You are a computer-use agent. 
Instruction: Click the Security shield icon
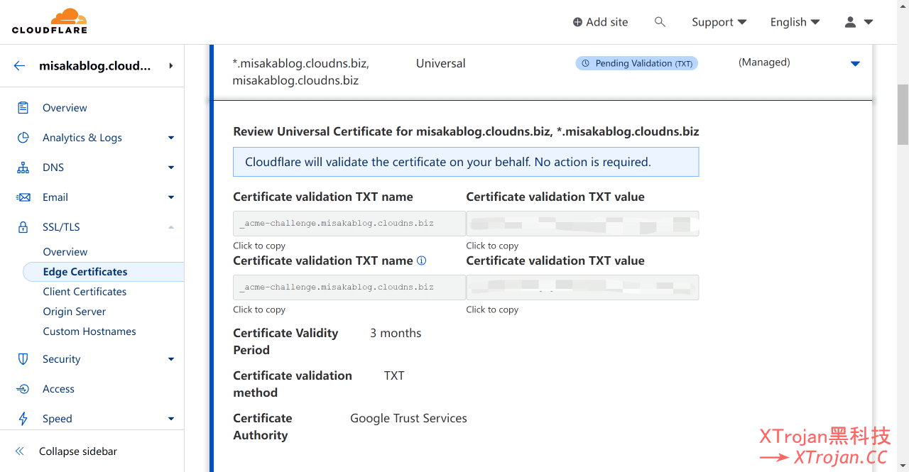pos(23,359)
